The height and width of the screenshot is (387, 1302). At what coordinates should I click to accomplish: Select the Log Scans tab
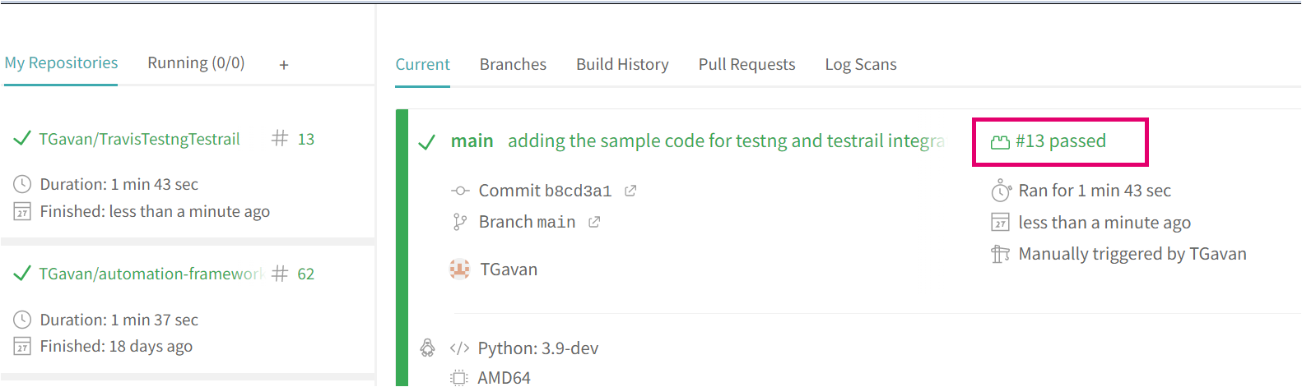click(861, 64)
